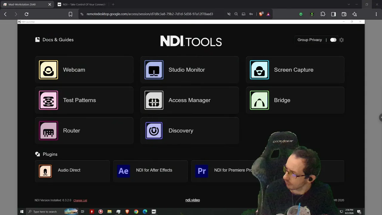Expand the tab search dropdown arrow

(x=349, y=4)
